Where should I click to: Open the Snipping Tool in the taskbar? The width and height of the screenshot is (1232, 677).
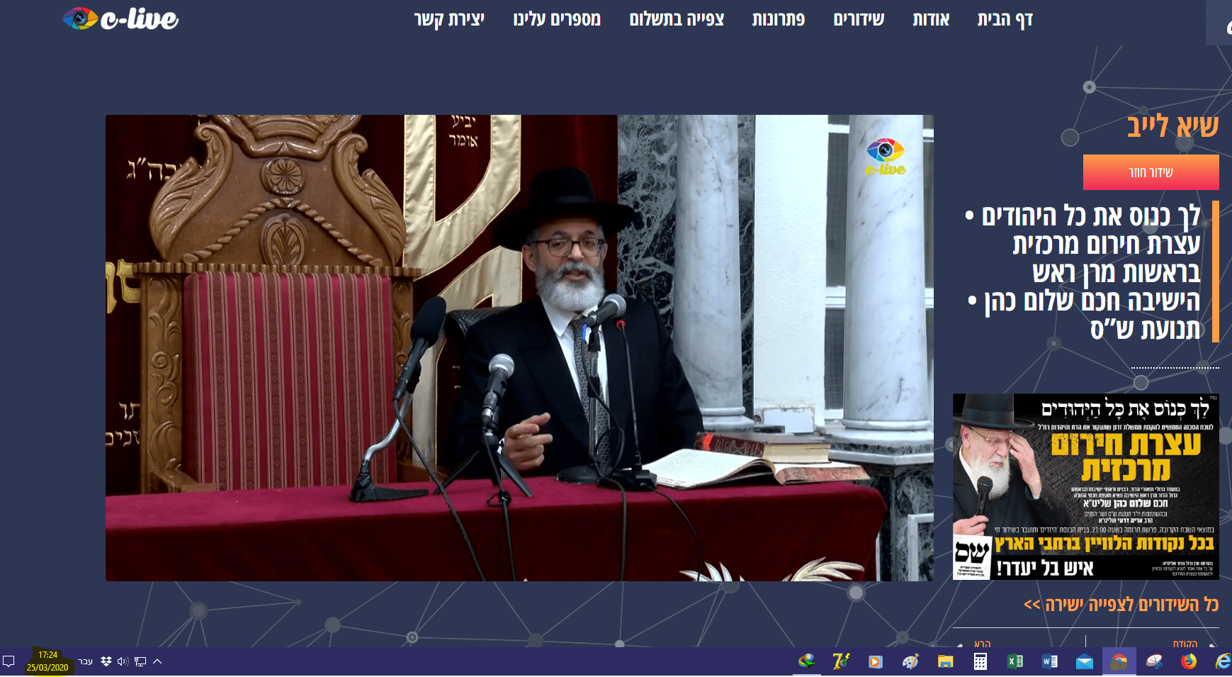tap(1154, 661)
